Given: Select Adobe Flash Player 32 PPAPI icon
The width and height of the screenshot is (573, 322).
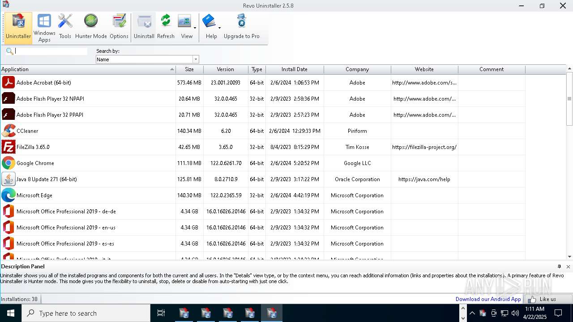Looking at the screenshot, I should point(8,114).
